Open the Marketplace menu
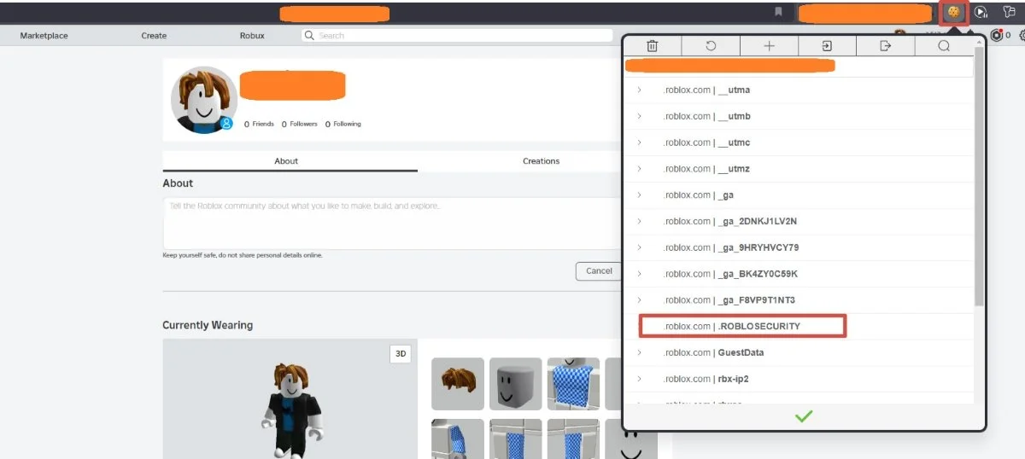1025x459 pixels. 44,36
